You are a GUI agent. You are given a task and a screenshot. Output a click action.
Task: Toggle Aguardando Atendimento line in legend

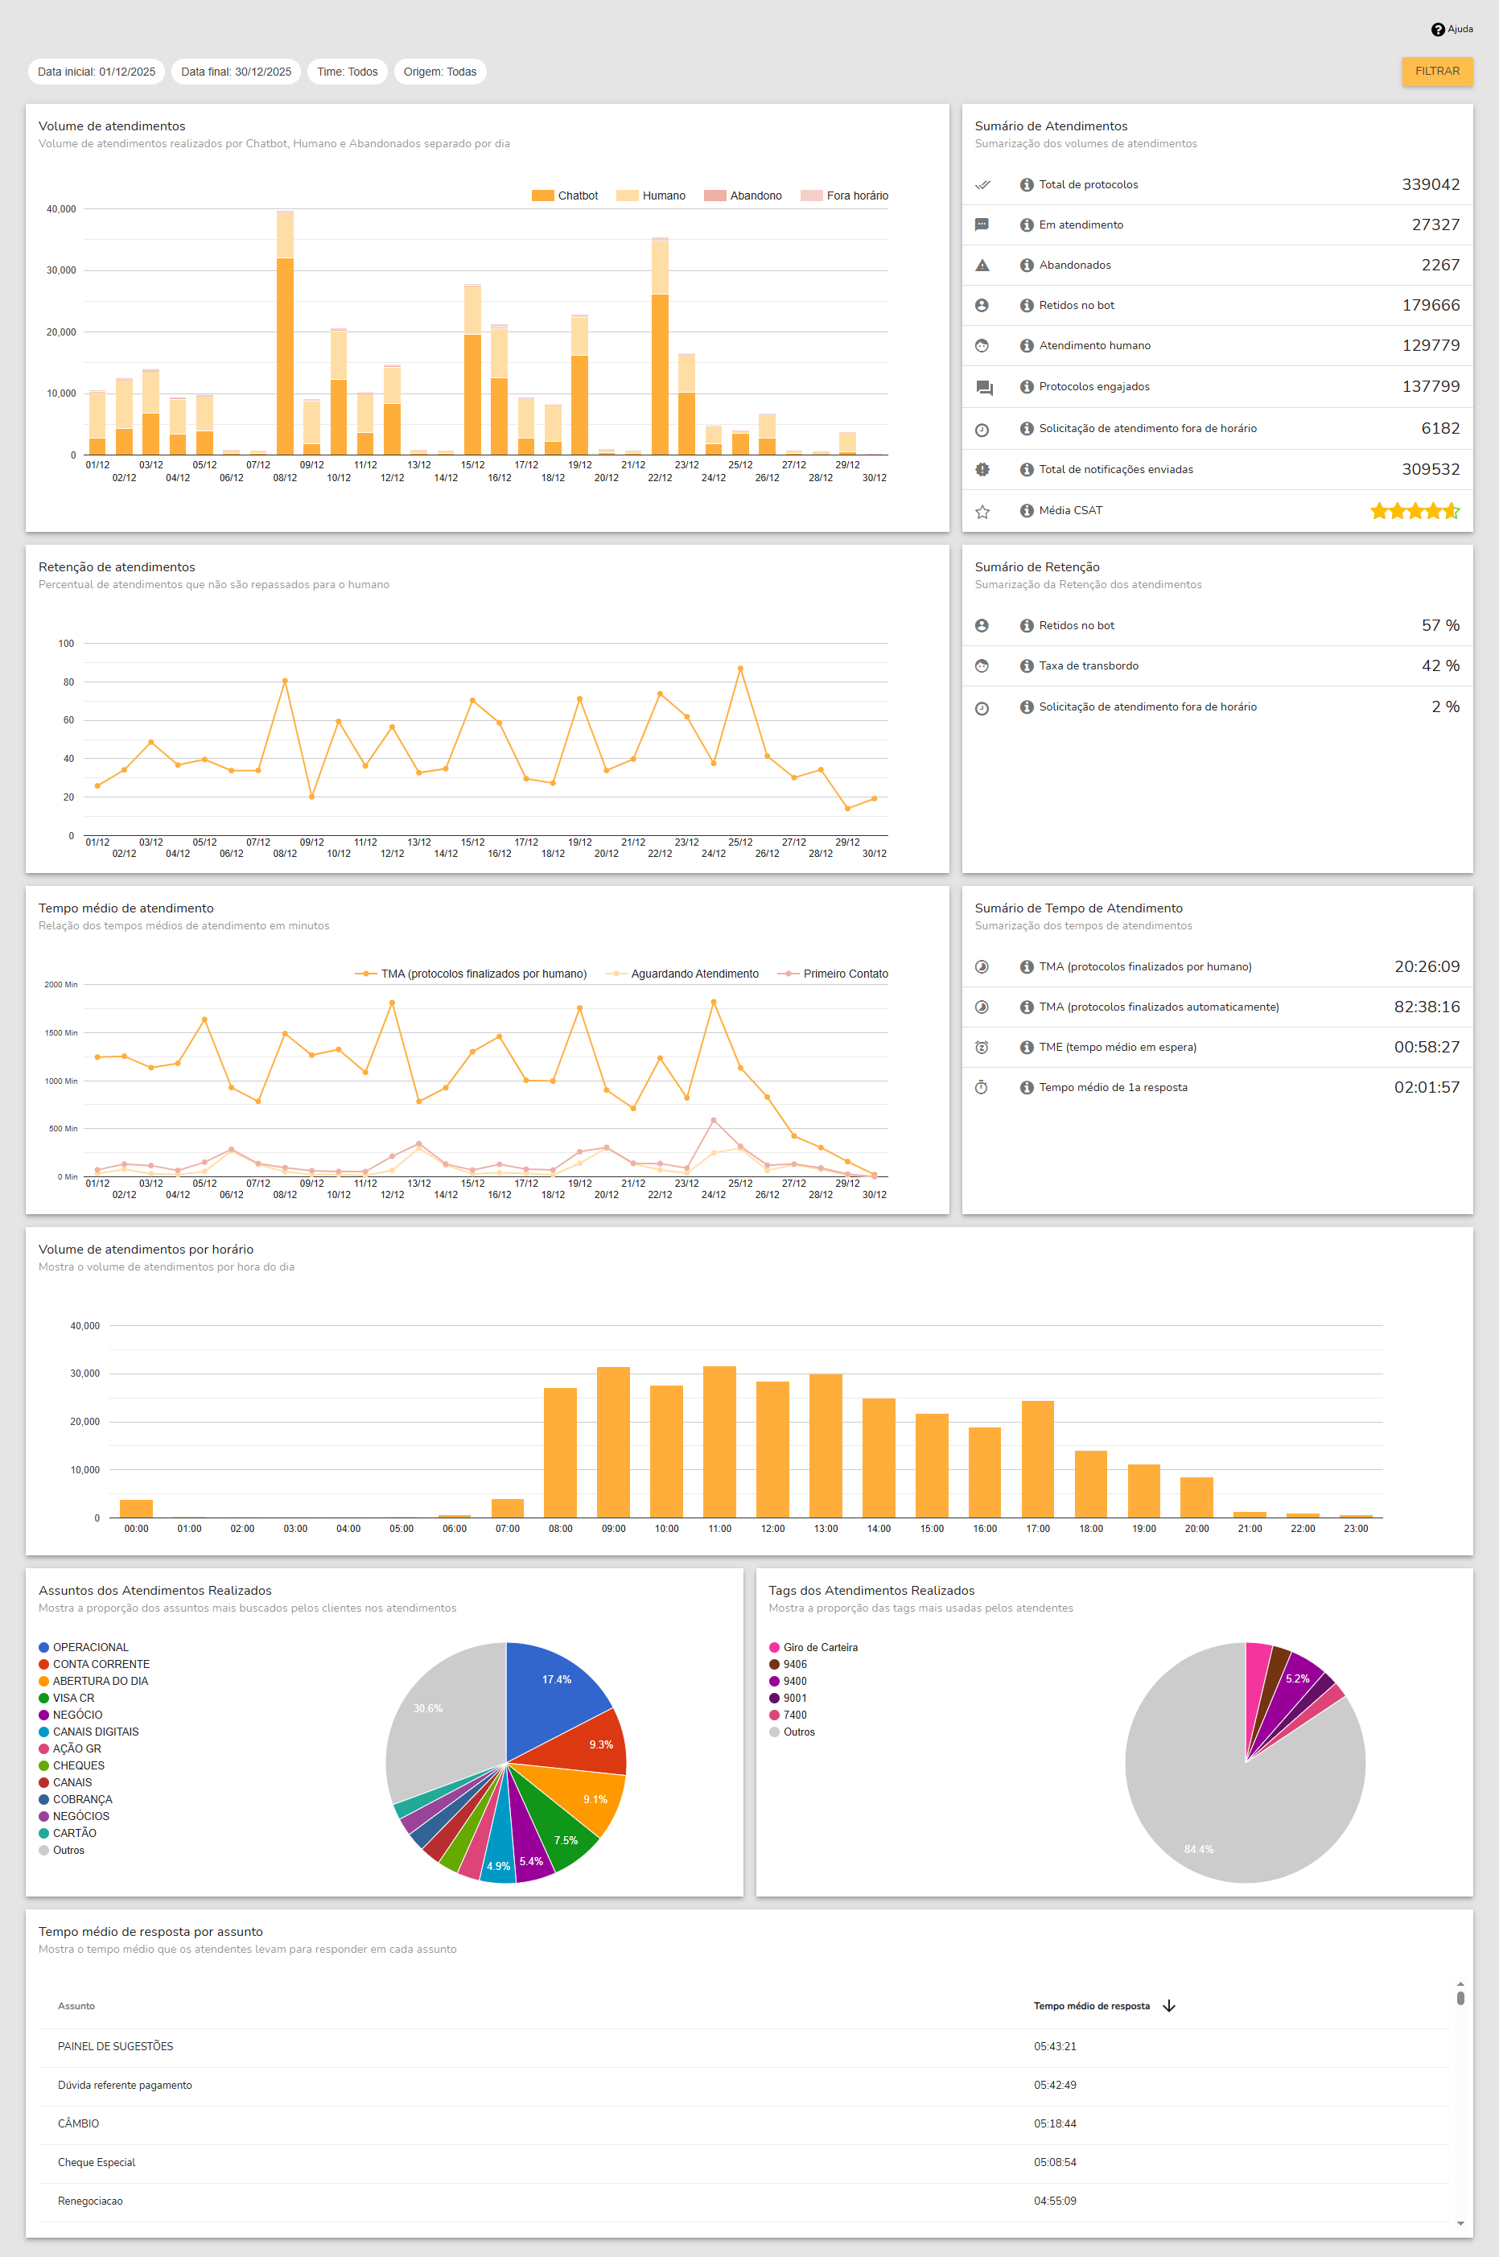[682, 974]
